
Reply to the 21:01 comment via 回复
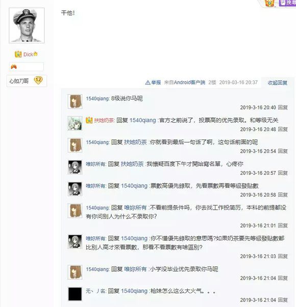[283, 226]
